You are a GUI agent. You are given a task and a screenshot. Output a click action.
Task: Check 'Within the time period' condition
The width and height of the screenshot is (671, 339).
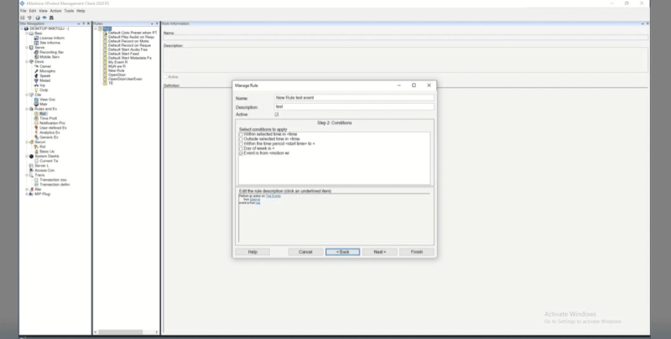pyautogui.click(x=241, y=144)
